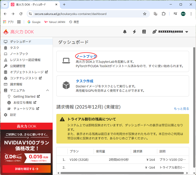Open the Getting Started manual link
The image size is (196, 175).
coord(27,96)
